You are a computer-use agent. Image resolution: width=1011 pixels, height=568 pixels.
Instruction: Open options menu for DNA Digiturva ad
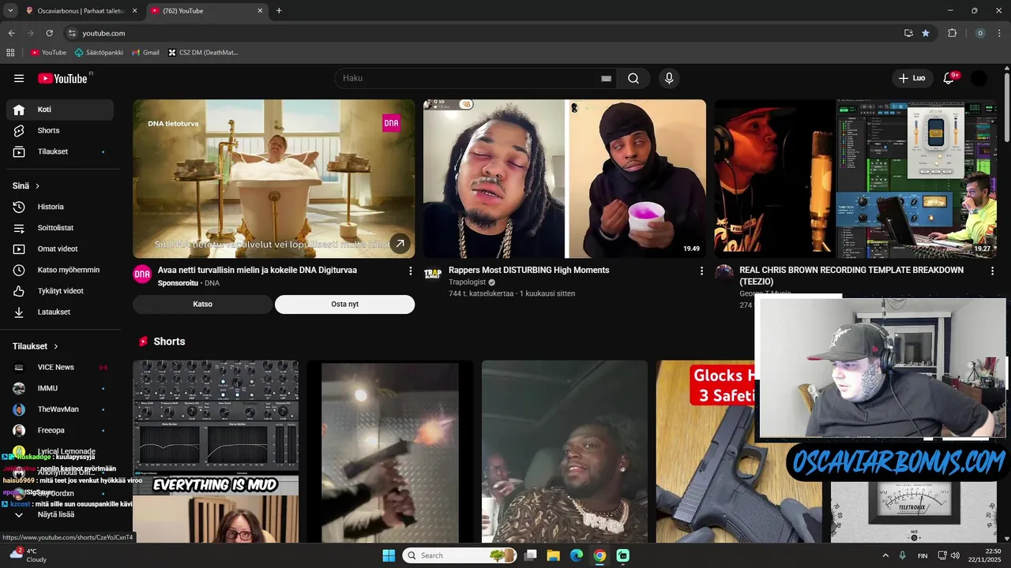[x=410, y=271]
